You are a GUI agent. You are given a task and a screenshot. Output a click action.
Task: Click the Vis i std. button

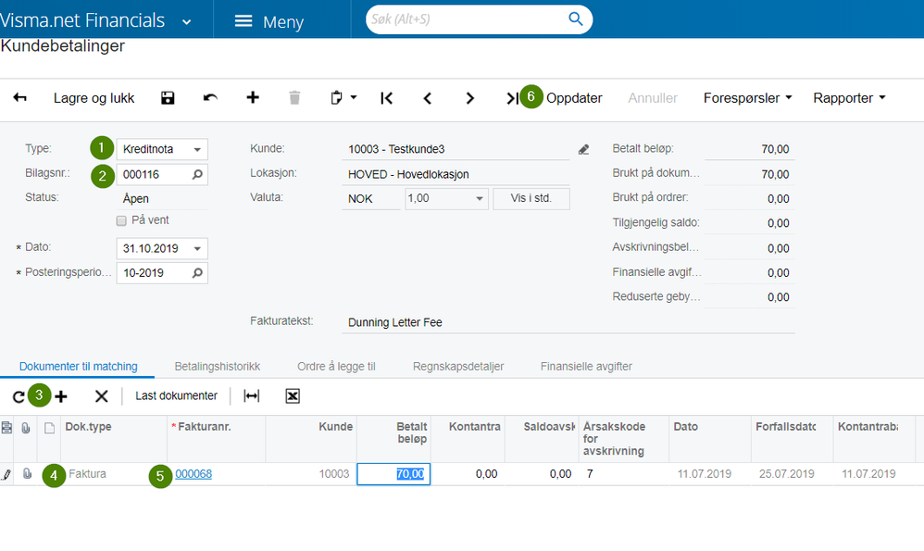531,198
